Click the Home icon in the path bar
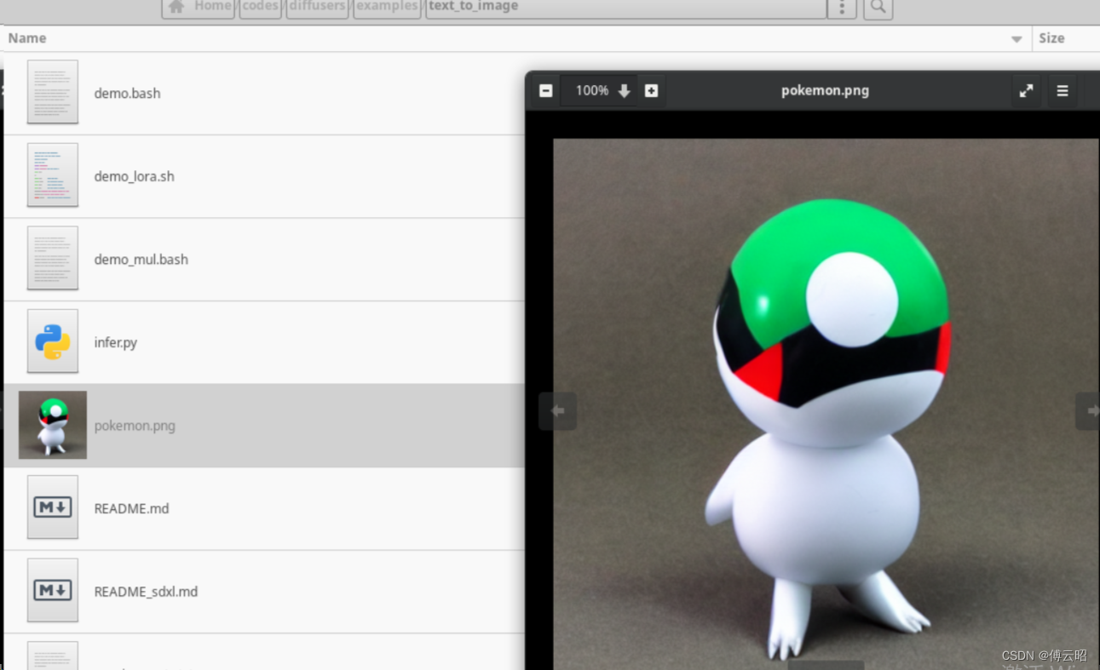Screen dimensions: 1100x670 176,6
